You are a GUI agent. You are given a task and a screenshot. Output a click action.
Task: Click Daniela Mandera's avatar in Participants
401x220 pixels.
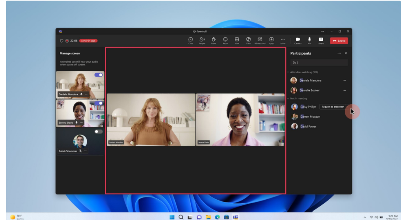click(x=294, y=81)
